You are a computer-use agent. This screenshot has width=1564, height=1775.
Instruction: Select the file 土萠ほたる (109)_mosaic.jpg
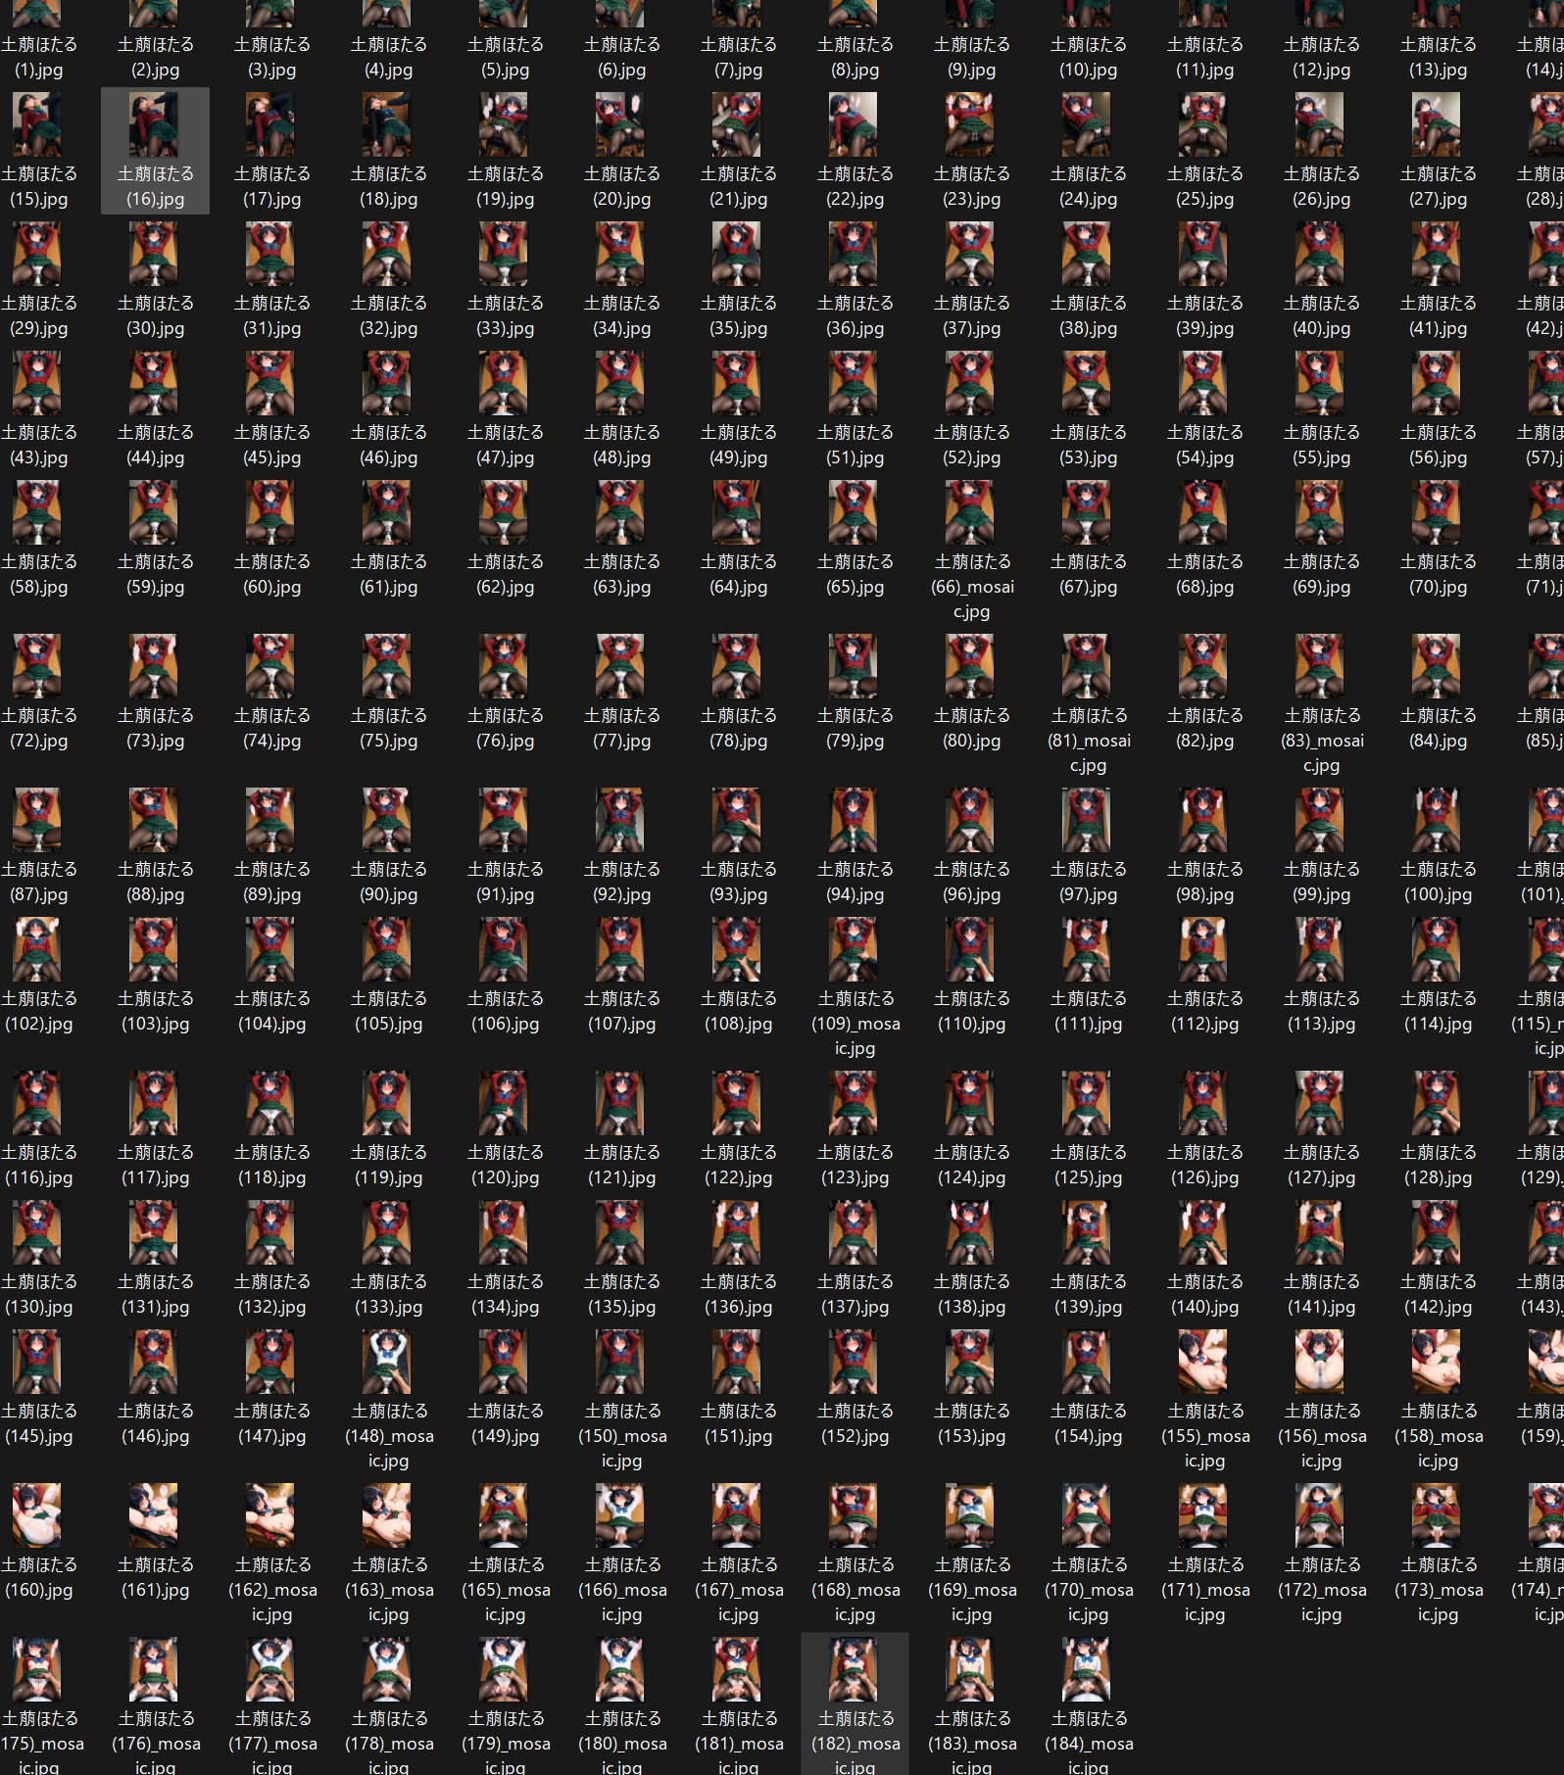855,987
